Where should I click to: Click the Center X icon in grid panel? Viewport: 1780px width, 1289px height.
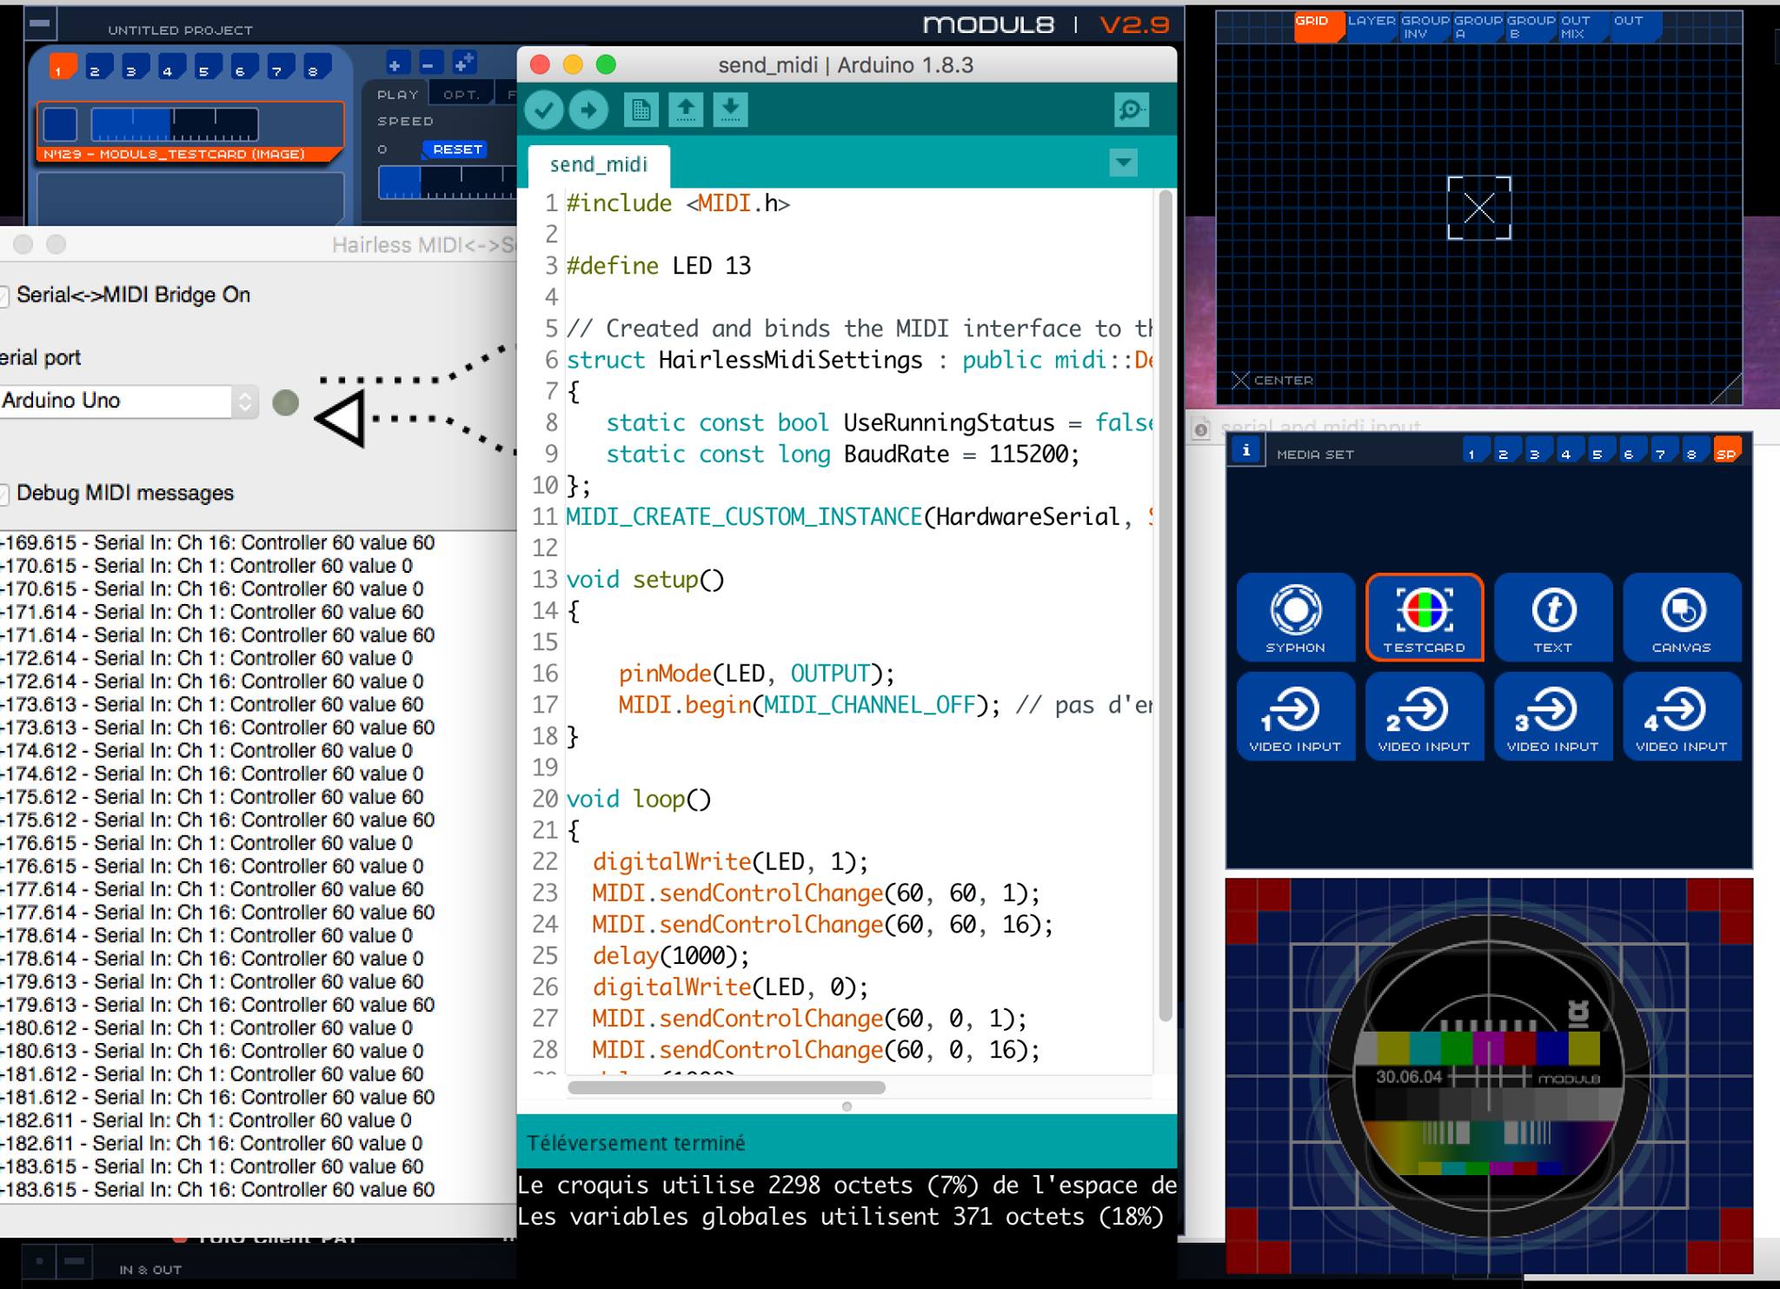coord(1240,381)
